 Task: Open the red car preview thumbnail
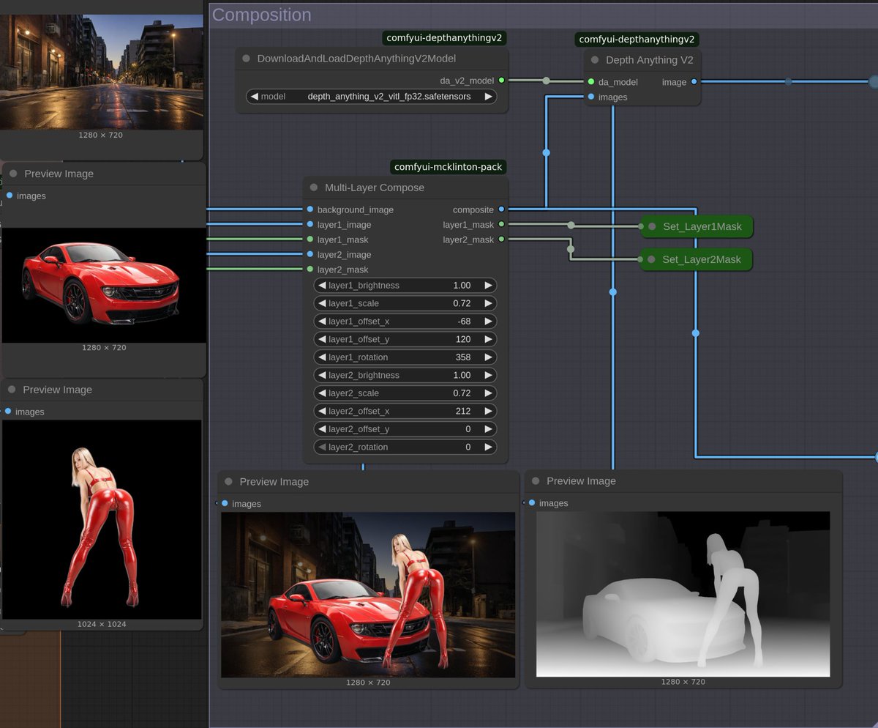click(104, 285)
